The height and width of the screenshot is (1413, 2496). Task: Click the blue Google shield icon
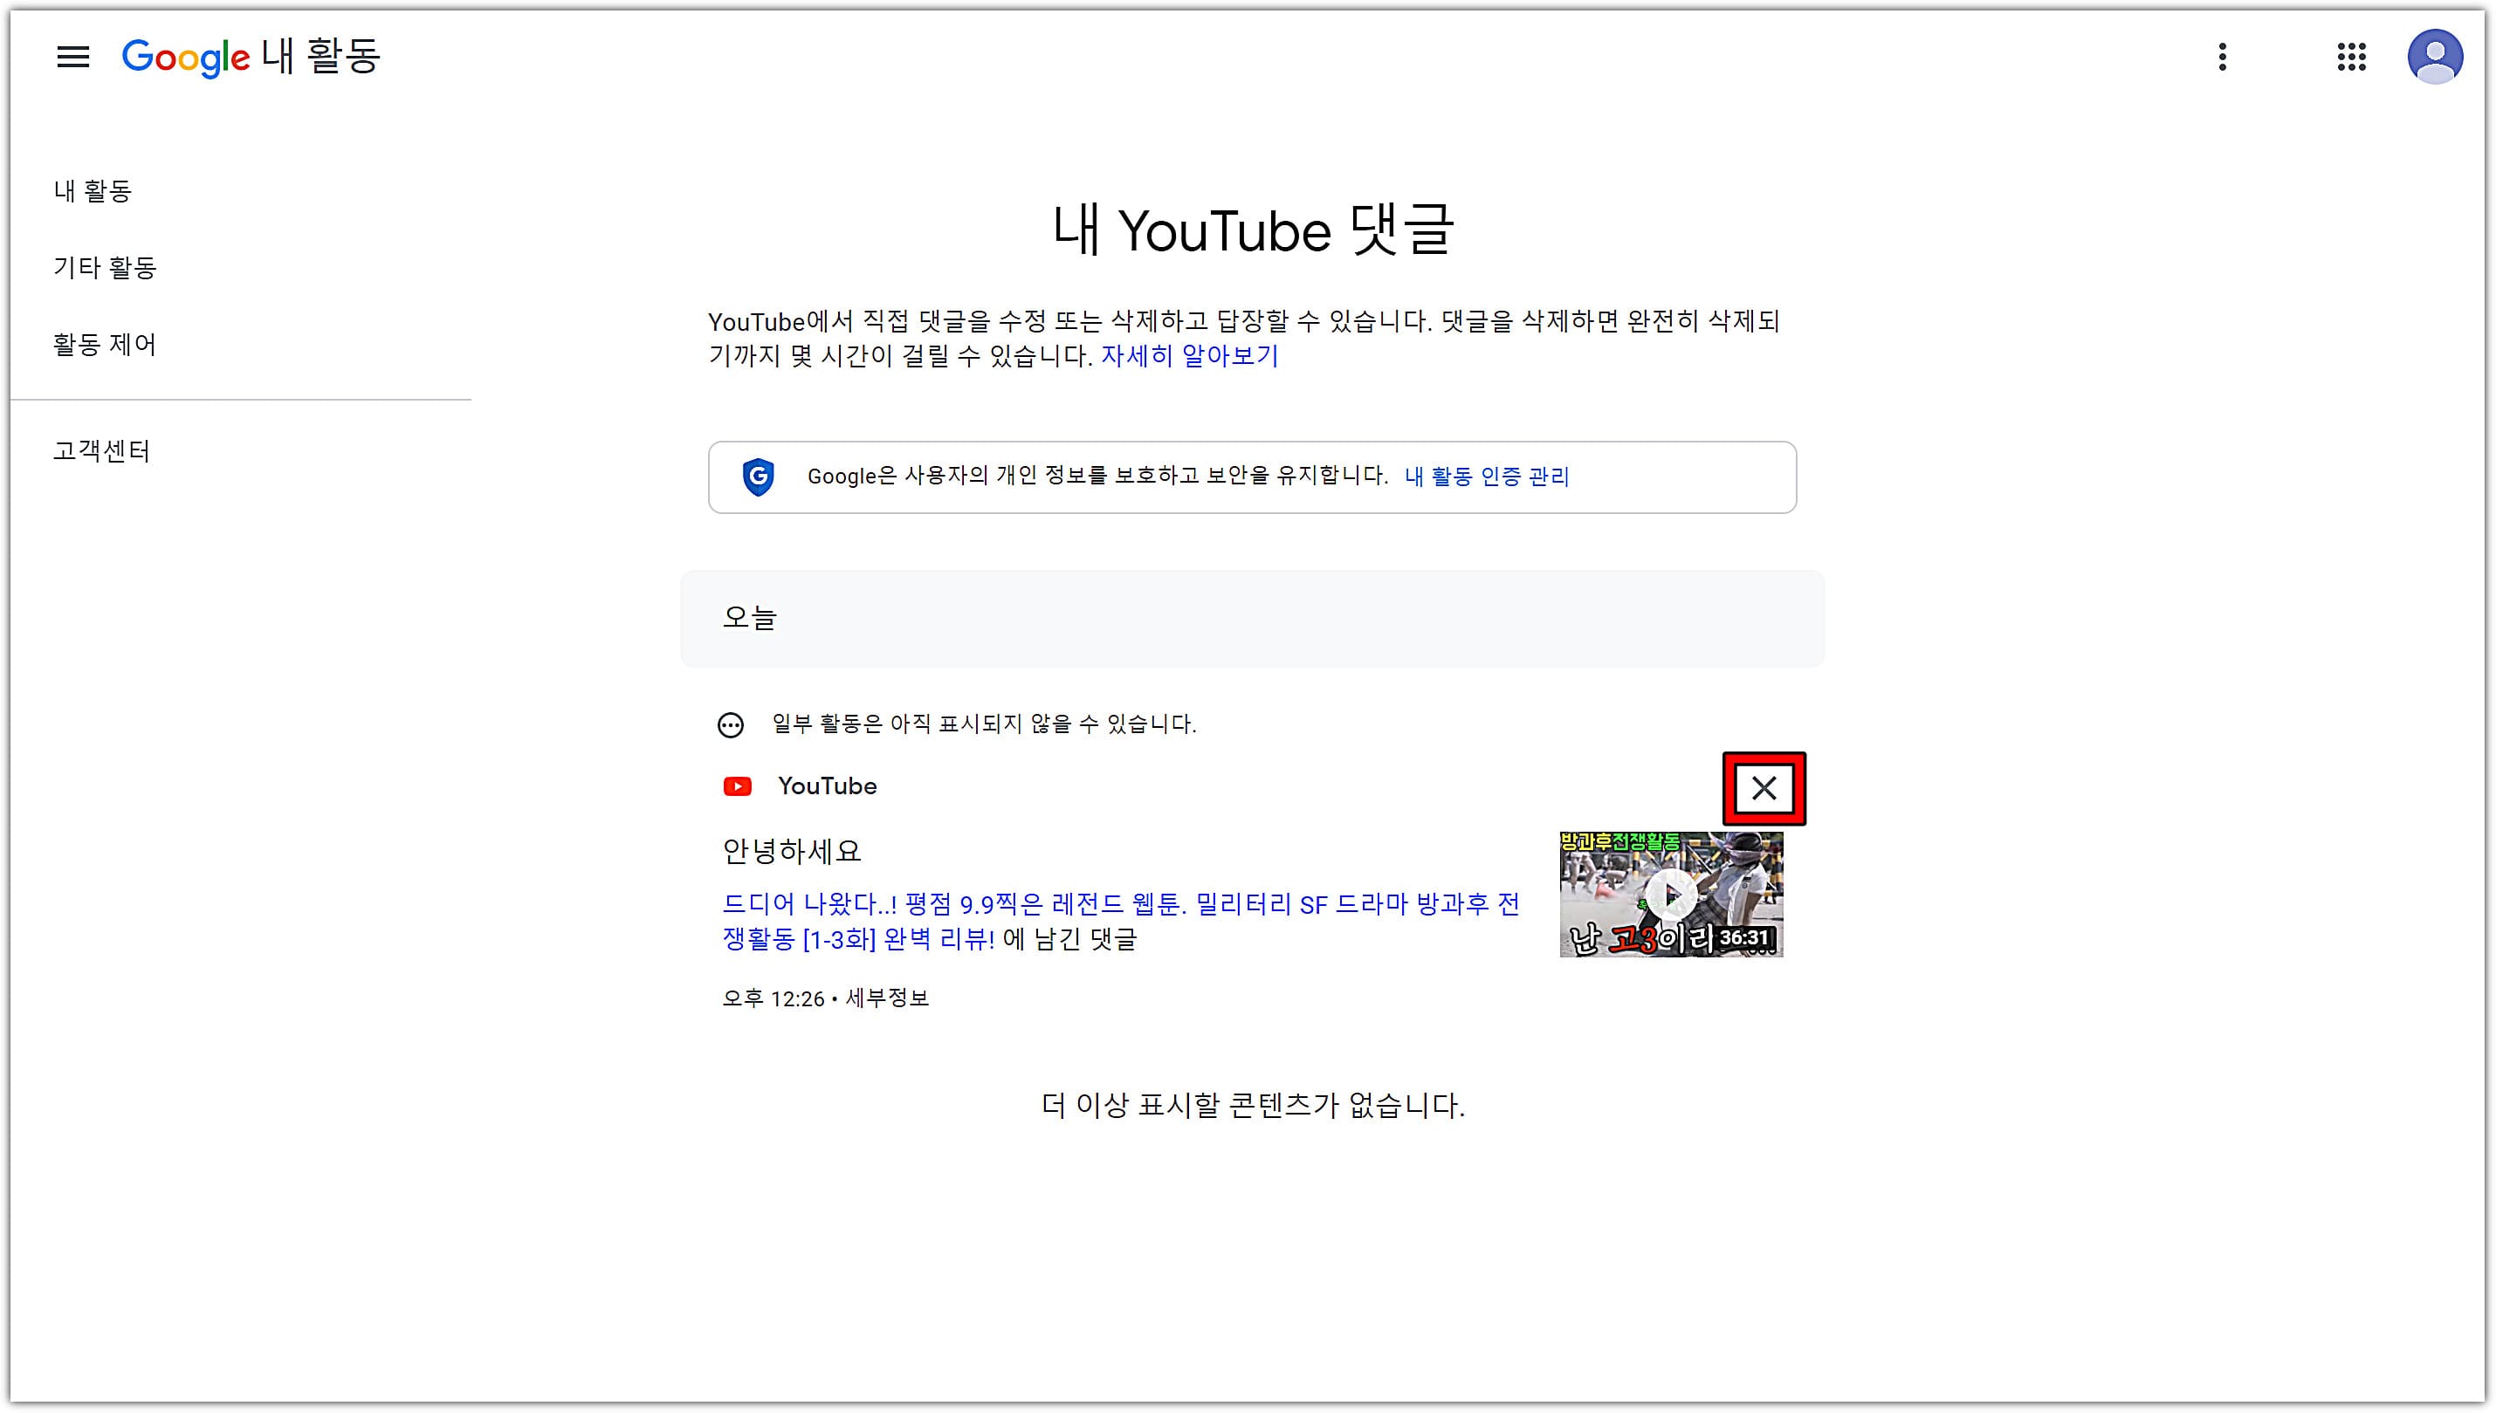(x=758, y=477)
